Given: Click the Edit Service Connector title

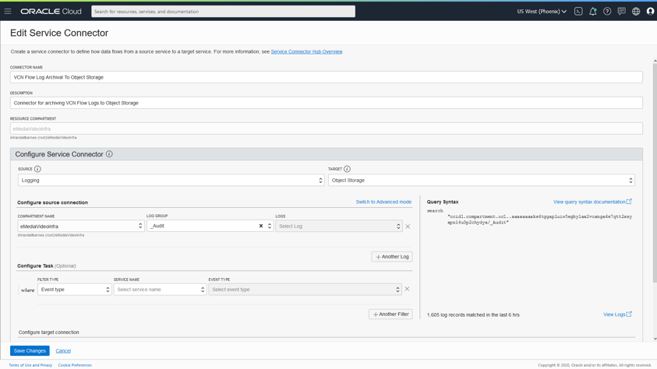Looking at the screenshot, I should click(59, 33).
